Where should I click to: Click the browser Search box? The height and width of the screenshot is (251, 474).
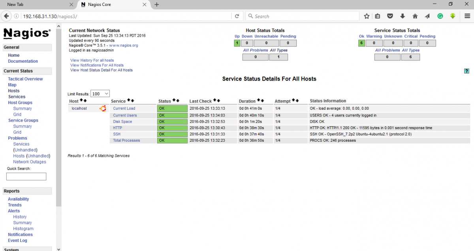[302, 16]
